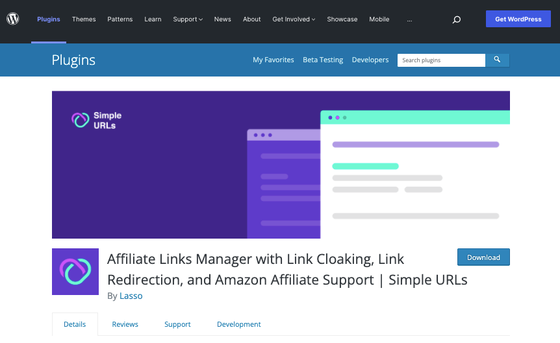Click the plugin title heading text
The width and height of the screenshot is (560, 343).
click(x=287, y=269)
